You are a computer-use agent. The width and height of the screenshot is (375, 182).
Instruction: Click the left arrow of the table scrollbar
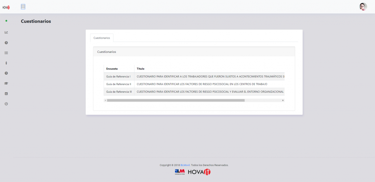105,100
